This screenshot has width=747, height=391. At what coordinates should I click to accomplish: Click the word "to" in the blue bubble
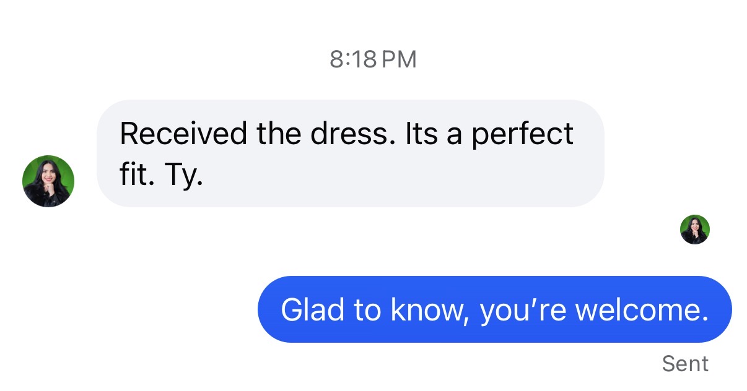tap(367, 309)
